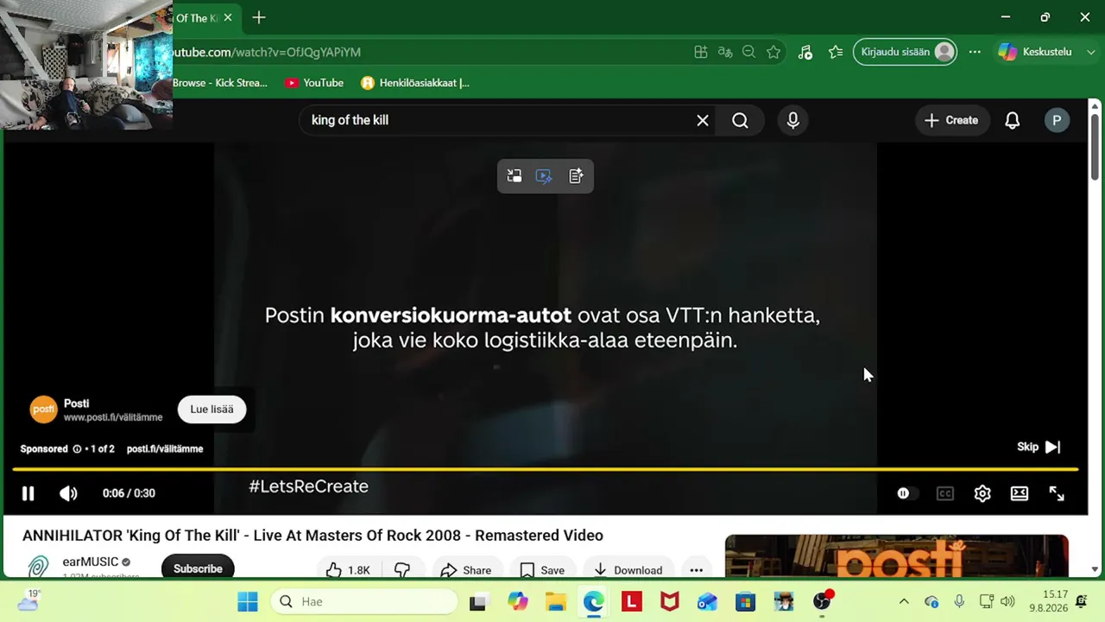Open more video actions menu
The height and width of the screenshot is (622, 1105).
pyautogui.click(x=696, y=570)
